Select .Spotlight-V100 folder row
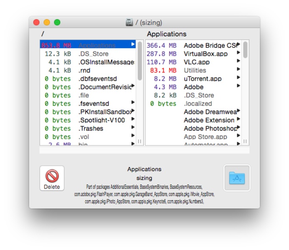 [88, 120]
